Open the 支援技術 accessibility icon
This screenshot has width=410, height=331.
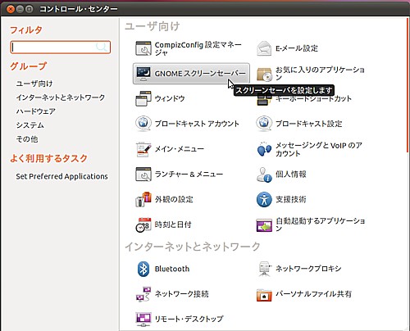click(264, 199)
